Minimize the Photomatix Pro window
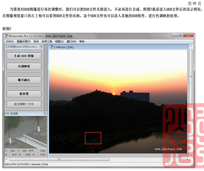Image resolution: width=204 pixels, height=171 pixels. (175, 35)
